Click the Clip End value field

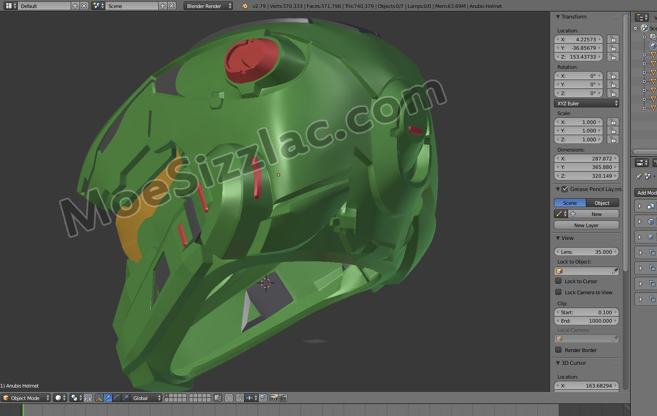coord(586,320)
